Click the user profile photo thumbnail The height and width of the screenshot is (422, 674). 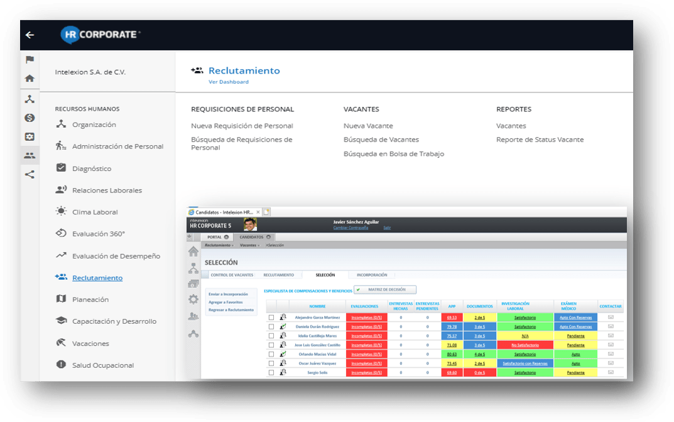(250, 225)
